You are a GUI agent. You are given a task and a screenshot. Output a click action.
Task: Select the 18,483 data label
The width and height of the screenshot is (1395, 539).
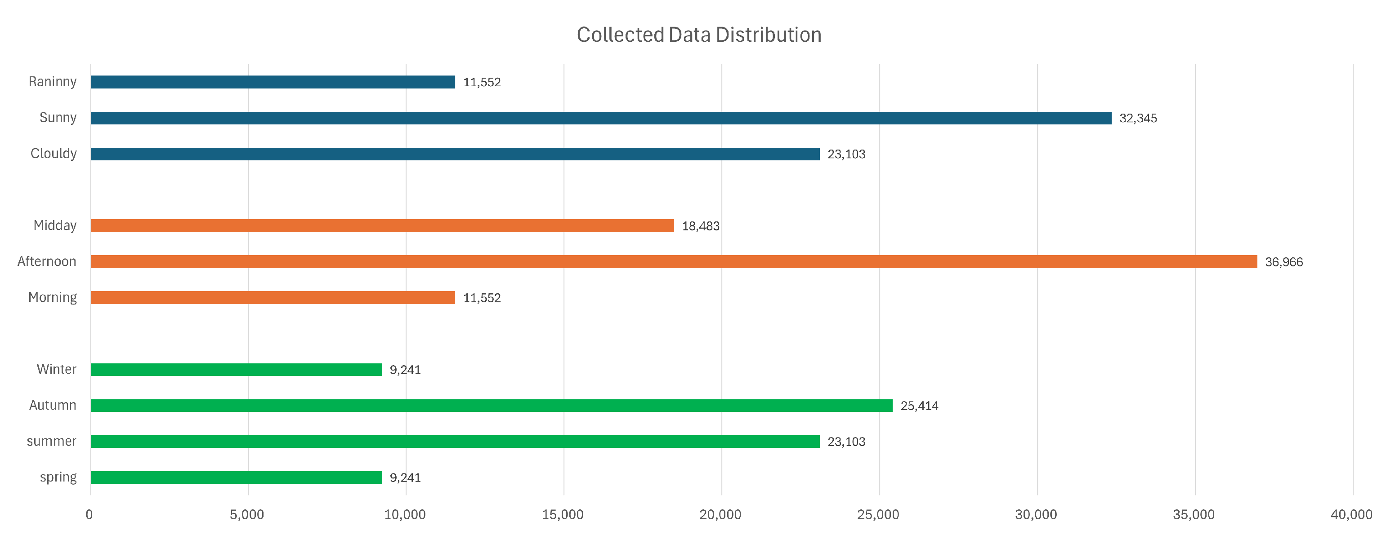click(x=700, y=226)
